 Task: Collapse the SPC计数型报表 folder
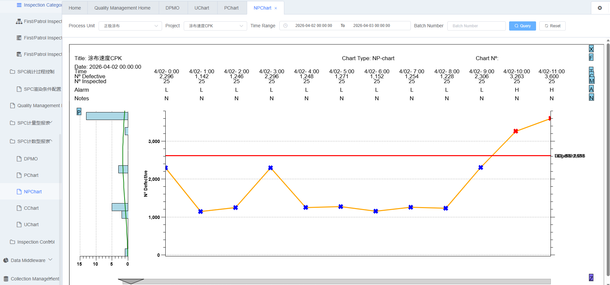[31, 141]
